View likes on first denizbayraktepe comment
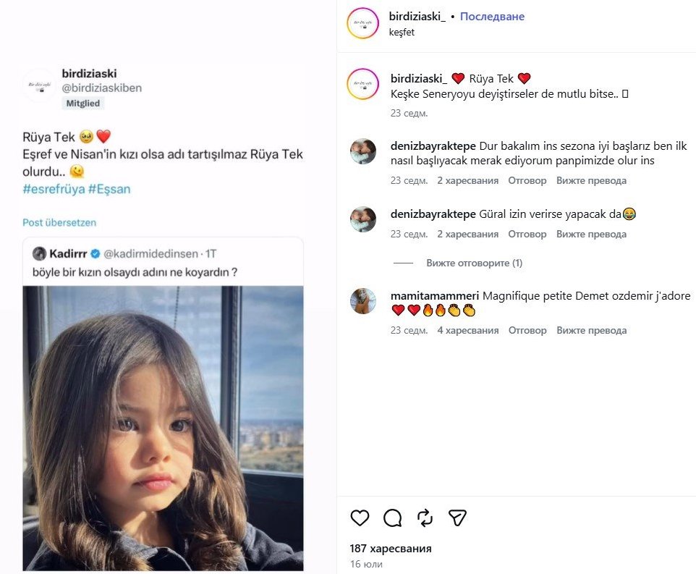The image size is (696, 574). [467, 180]
